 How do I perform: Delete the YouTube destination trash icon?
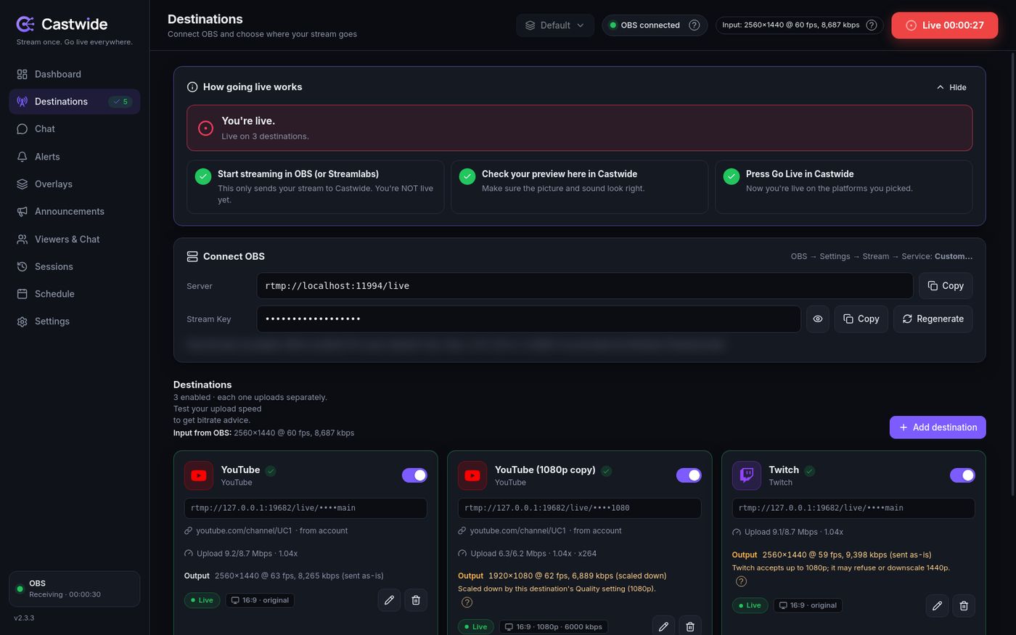[416, 600]
